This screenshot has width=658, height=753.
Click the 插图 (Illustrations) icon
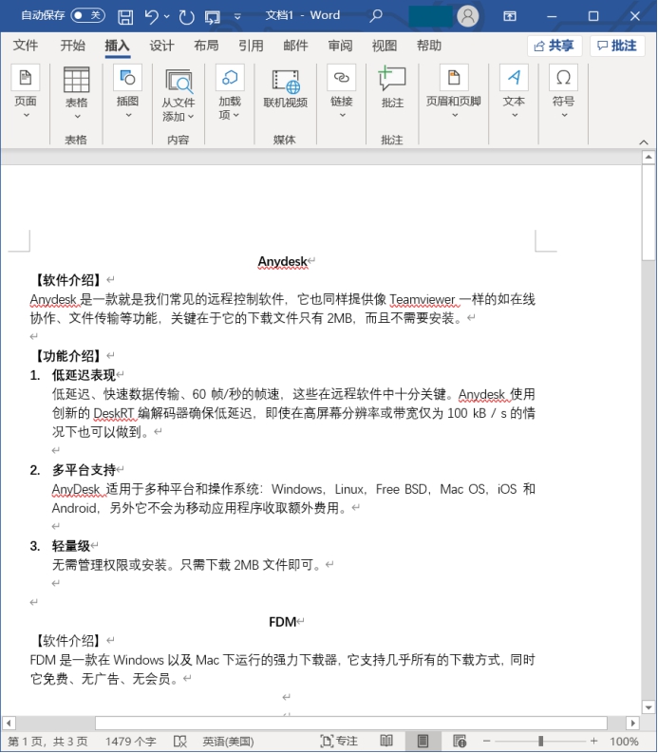(128, 77)
